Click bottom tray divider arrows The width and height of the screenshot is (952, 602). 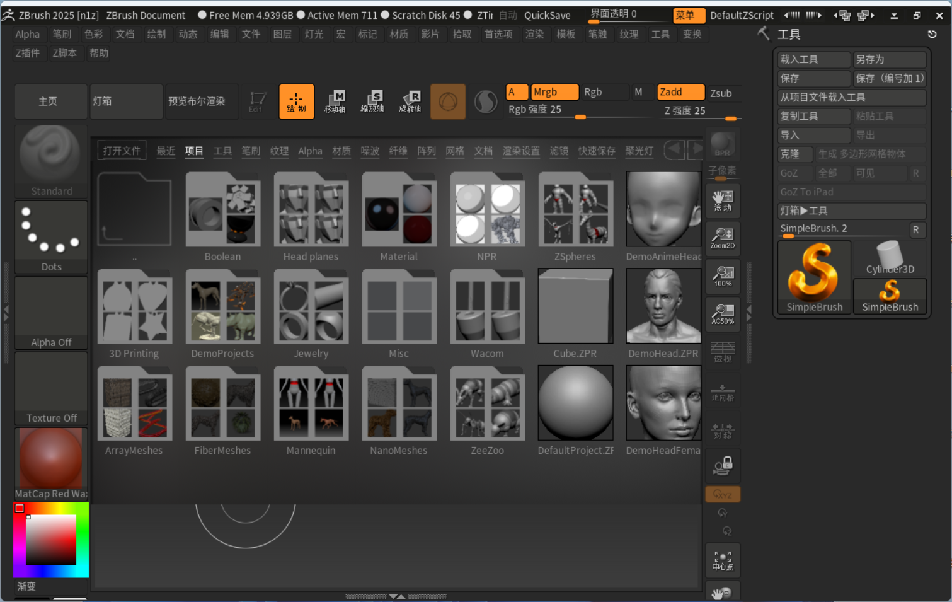(396, 596)
